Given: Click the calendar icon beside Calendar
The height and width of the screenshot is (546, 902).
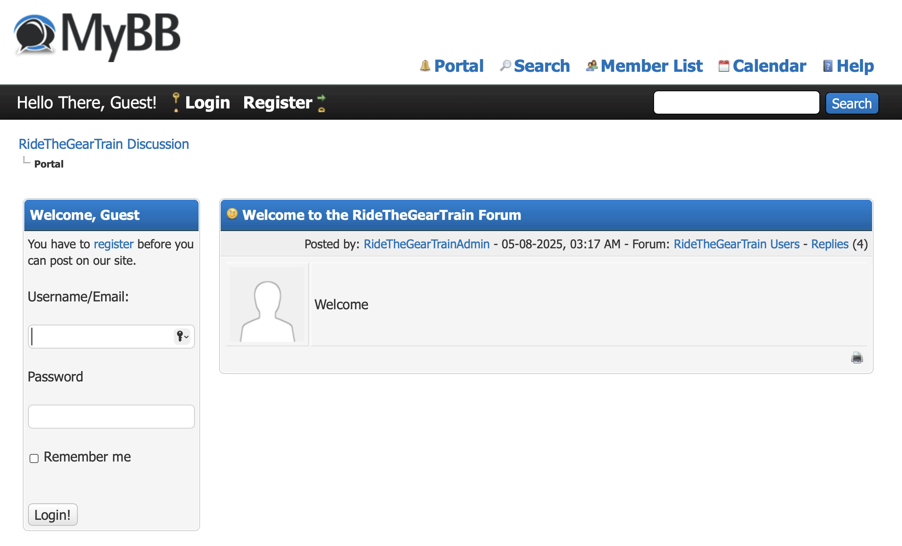Looking at the screenshot, I should click(724, 66).
